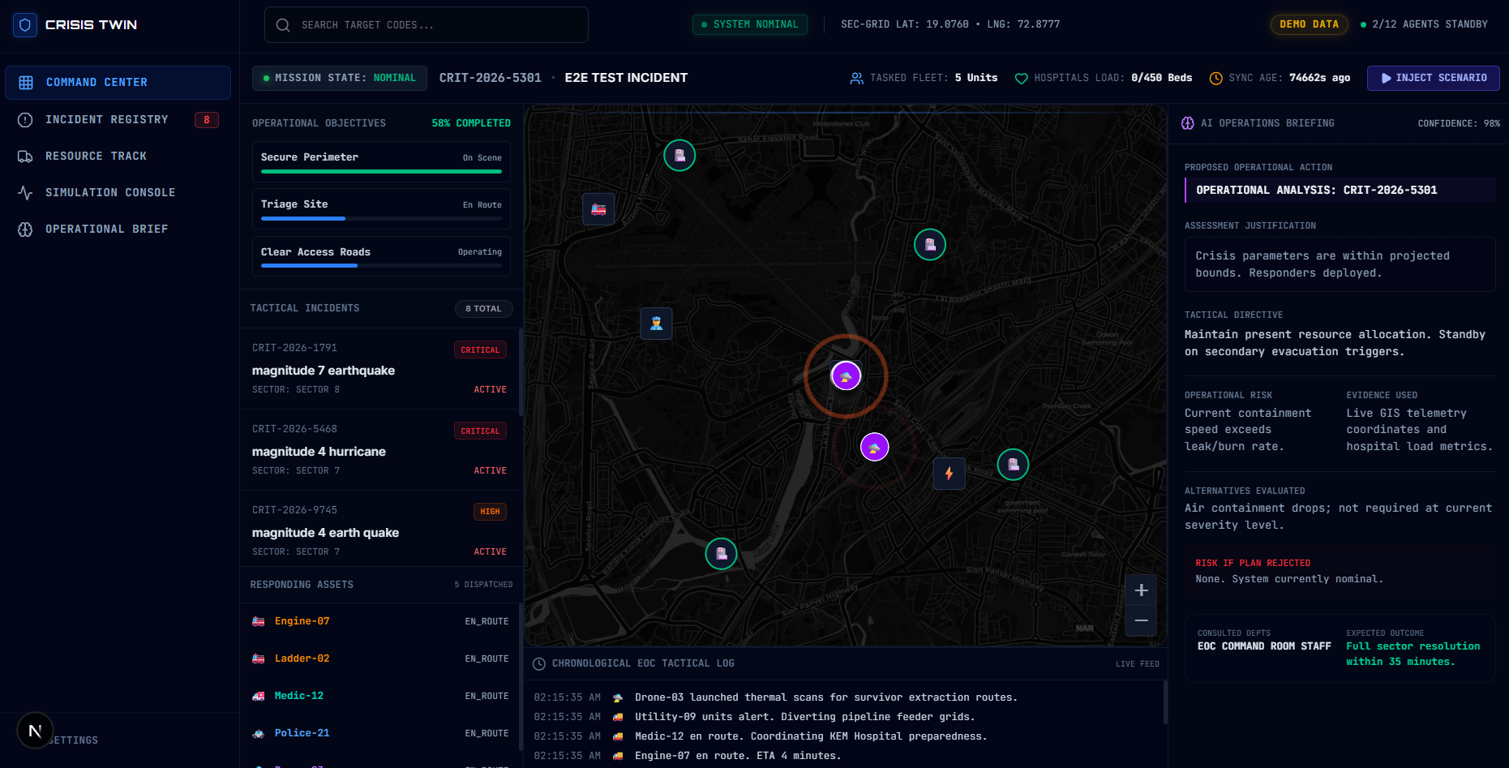Click the Clear Access Roads progress bar
This screenshot has width=1509, height=768.
pyautogui.click(x=381, y=266)
